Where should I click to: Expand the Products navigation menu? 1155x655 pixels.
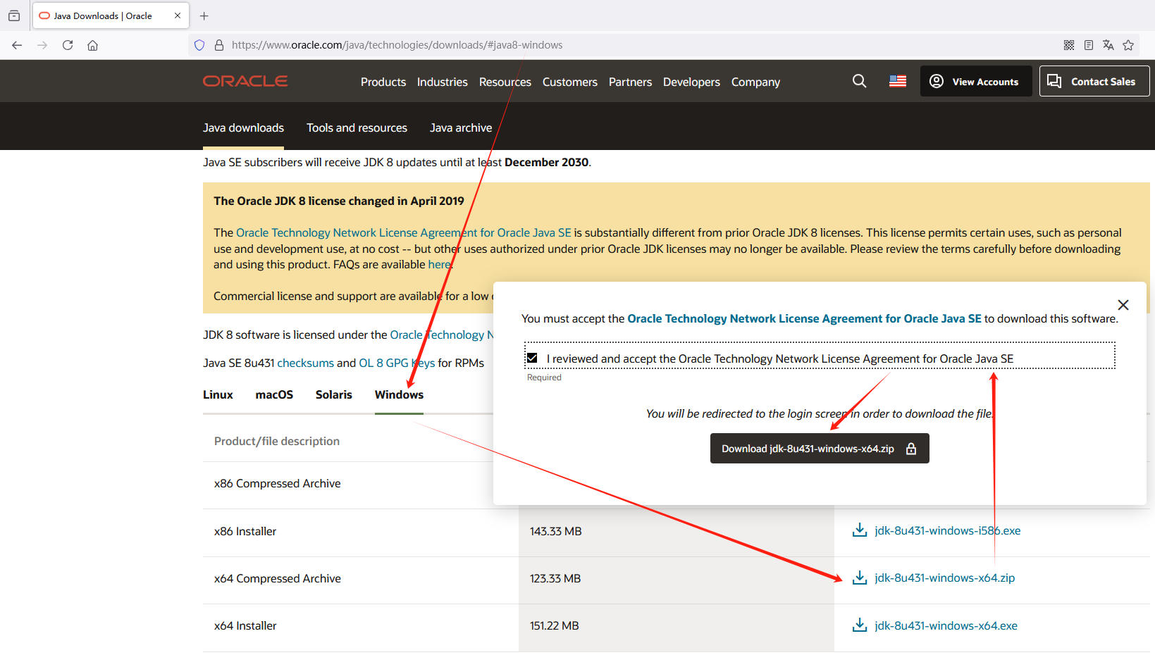point(383,82)
